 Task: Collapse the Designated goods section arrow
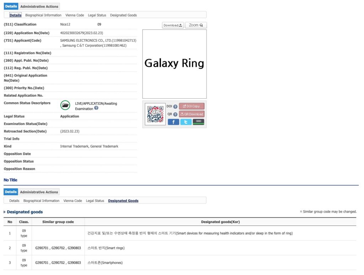5,212
